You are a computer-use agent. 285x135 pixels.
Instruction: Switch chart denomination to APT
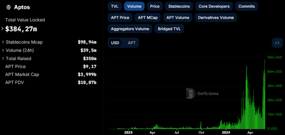[x=132, y=43]
